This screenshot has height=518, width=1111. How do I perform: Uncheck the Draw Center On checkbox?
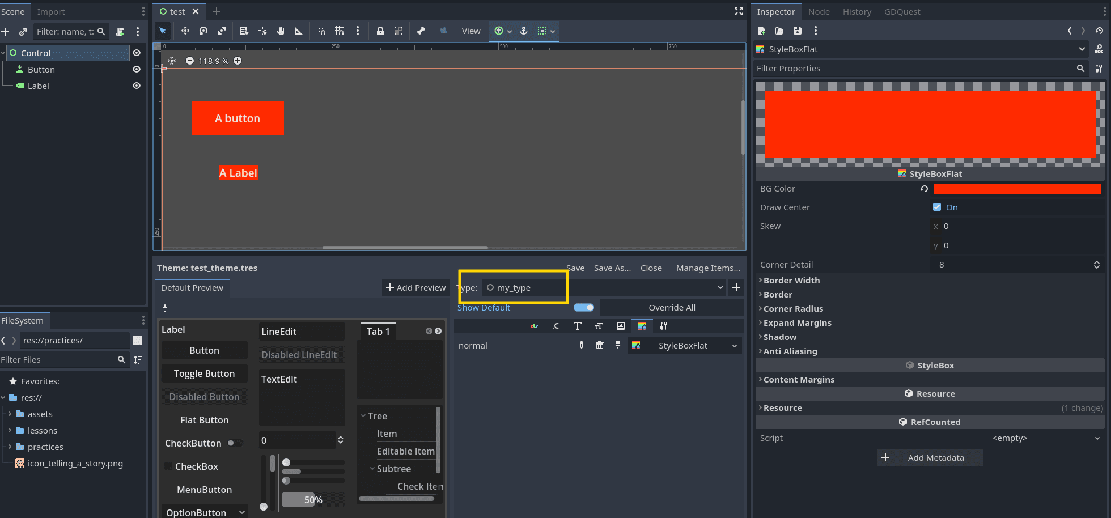point(937,207)
